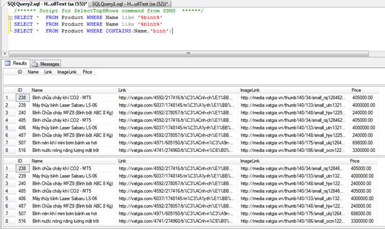Click Link column header in second result grid
The height and width of the screenshot is (229, 385).
pyautogui.click(x=122, y=90)
